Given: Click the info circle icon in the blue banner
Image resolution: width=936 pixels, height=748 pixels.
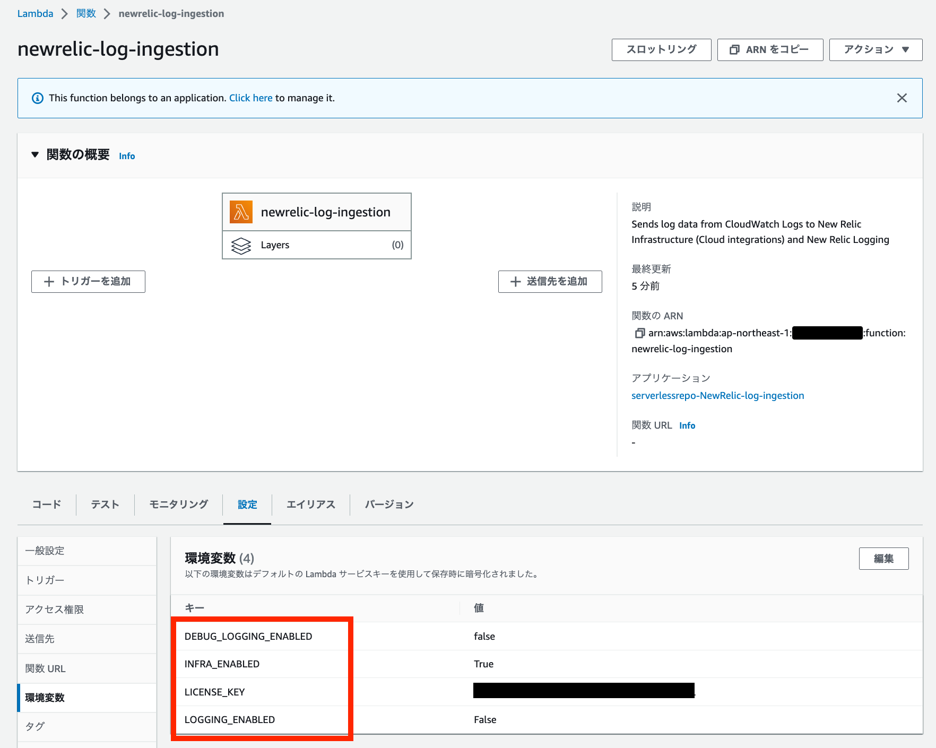Looking at the screenshot, I should click(x=37, y=98).
